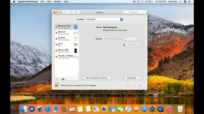The width and height of the screenshot is (204, 114).
Task: Click Set Up Bluetooth Device button
Action: [97, 78]
